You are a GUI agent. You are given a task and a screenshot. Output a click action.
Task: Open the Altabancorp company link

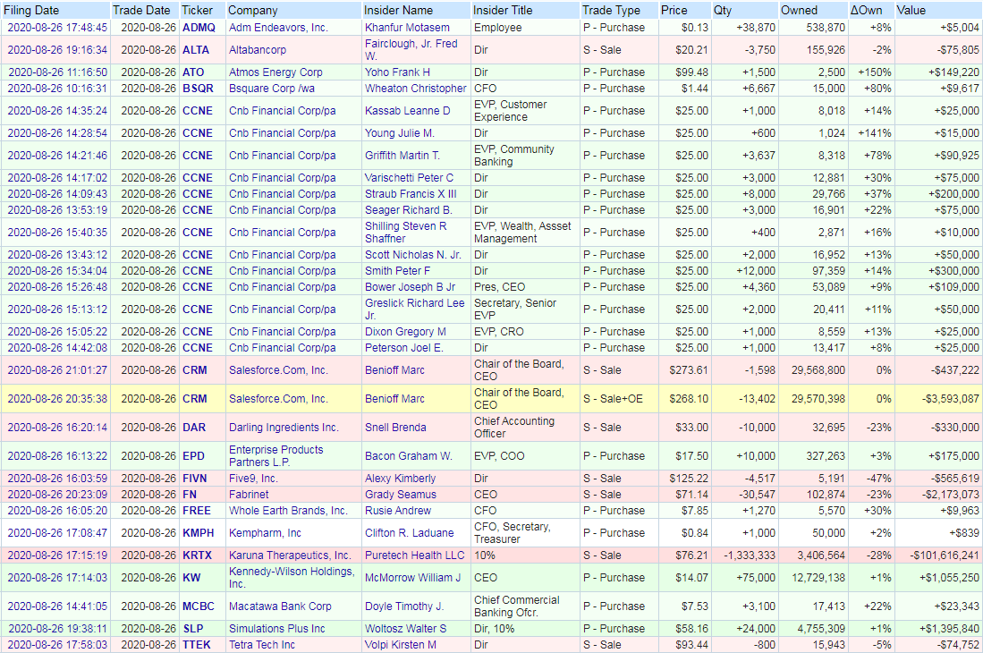tap(258, 49)
